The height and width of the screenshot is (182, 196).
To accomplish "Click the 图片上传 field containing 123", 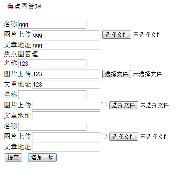I will (x=66, y=74).
